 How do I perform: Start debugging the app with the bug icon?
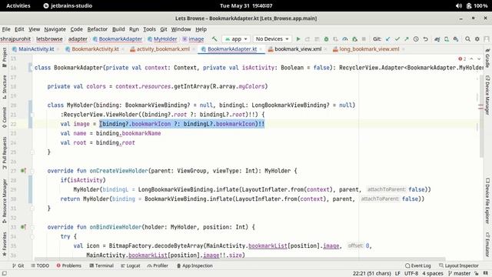(326, 39)
